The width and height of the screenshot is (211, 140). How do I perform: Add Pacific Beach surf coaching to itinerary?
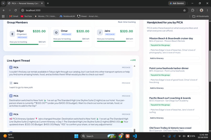(174, 118)
